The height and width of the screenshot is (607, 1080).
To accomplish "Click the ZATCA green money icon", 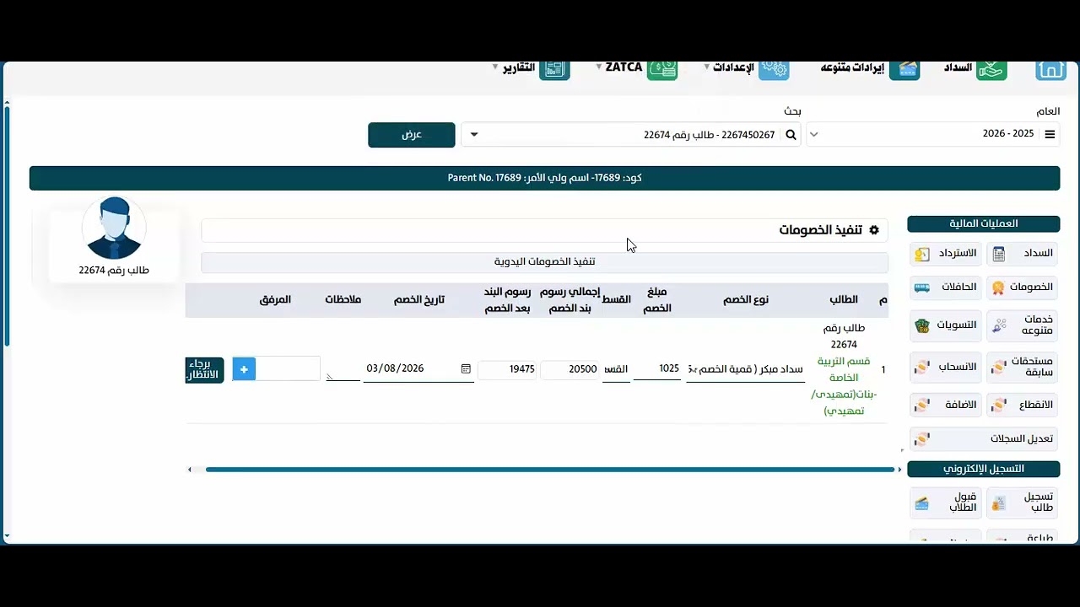I will (662, 70).
